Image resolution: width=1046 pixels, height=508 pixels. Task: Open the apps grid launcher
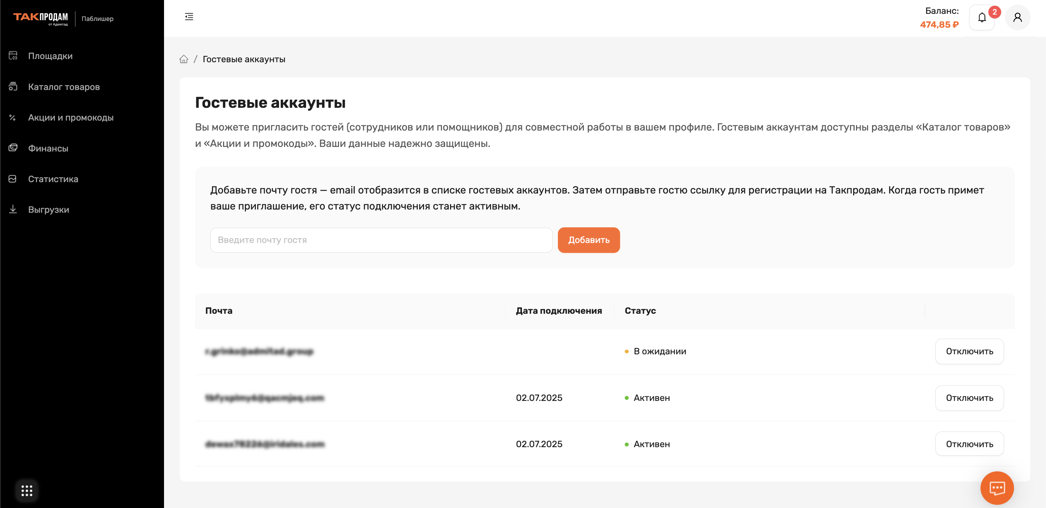coord(27,491)
